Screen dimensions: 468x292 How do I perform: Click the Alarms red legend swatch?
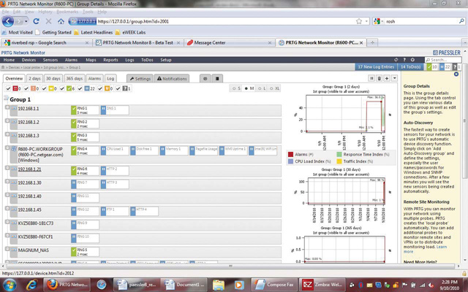(x=290, y=154)
